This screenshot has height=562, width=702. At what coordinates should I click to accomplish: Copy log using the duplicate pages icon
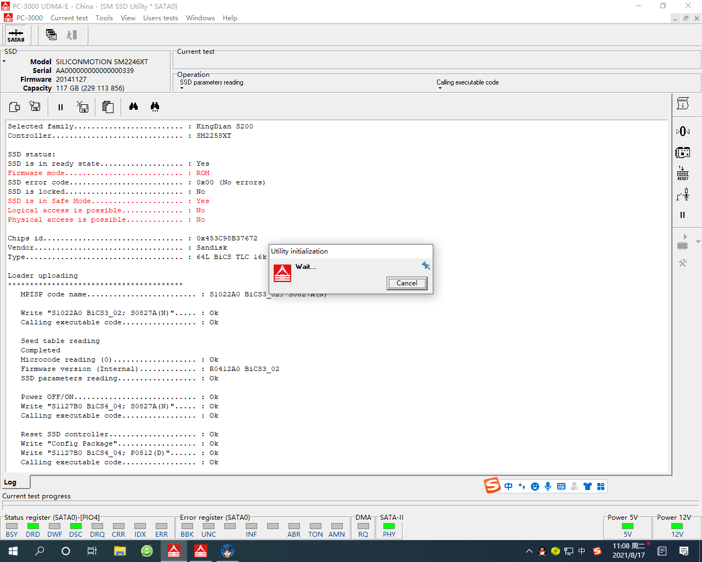coord(108,106)
